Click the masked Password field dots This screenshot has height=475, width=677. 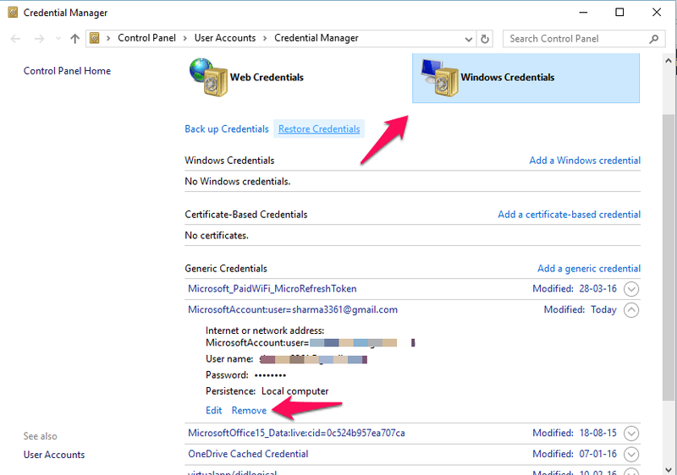[270, 375]
